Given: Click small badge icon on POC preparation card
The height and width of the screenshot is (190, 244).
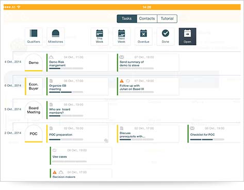Looking at the screenshot, I should coord(106,141).
